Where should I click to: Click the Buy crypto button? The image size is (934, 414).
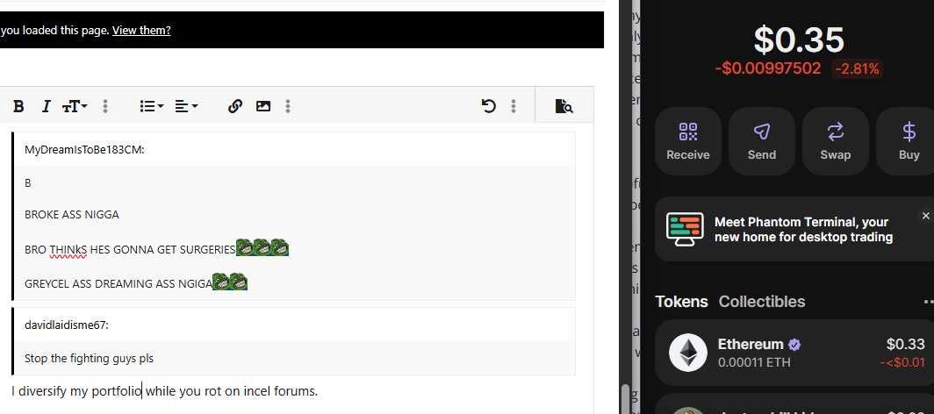click(907, 141)
